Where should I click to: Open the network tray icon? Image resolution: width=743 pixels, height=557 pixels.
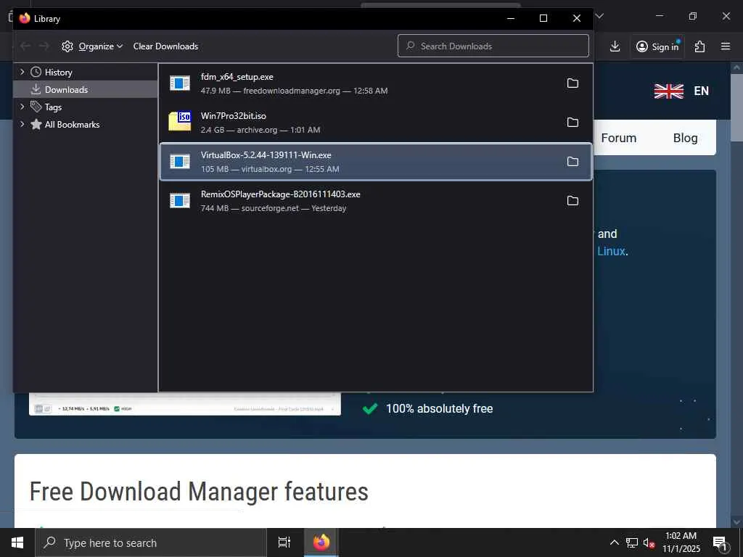point(632,542)
